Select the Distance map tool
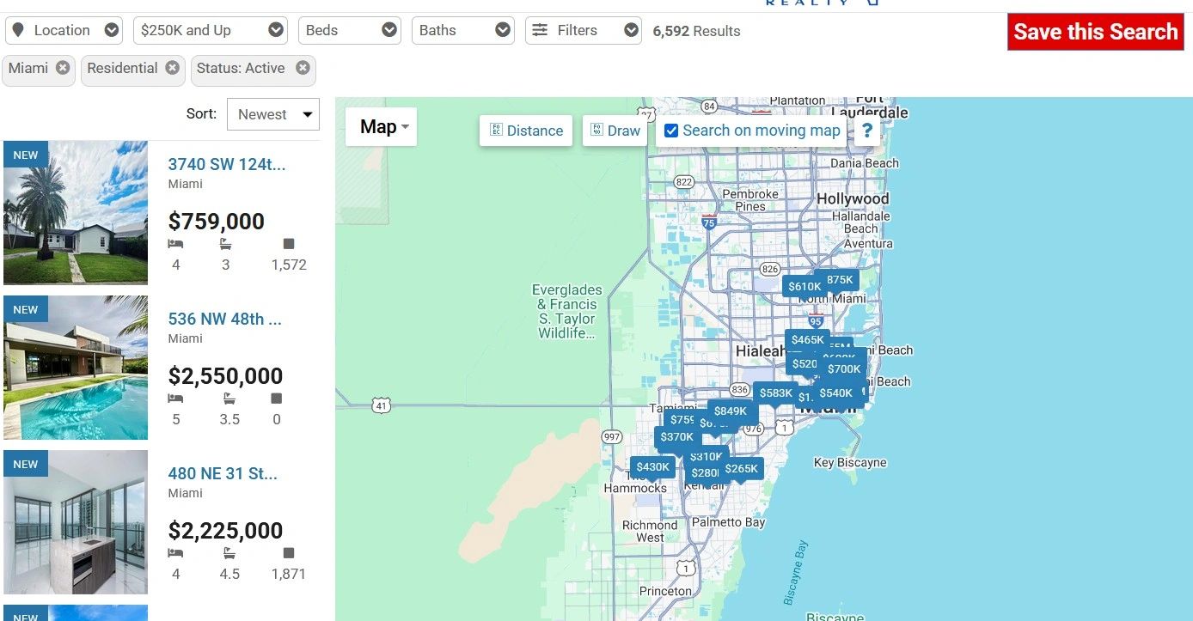 526,131
